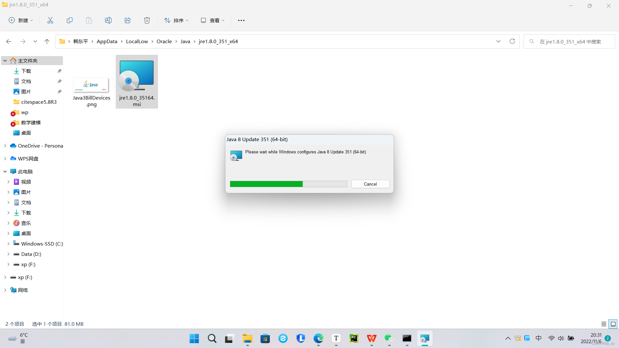The image size is (619, 348).
Task: Click the Share icon in toolbar
Action: tap(128, 20)
